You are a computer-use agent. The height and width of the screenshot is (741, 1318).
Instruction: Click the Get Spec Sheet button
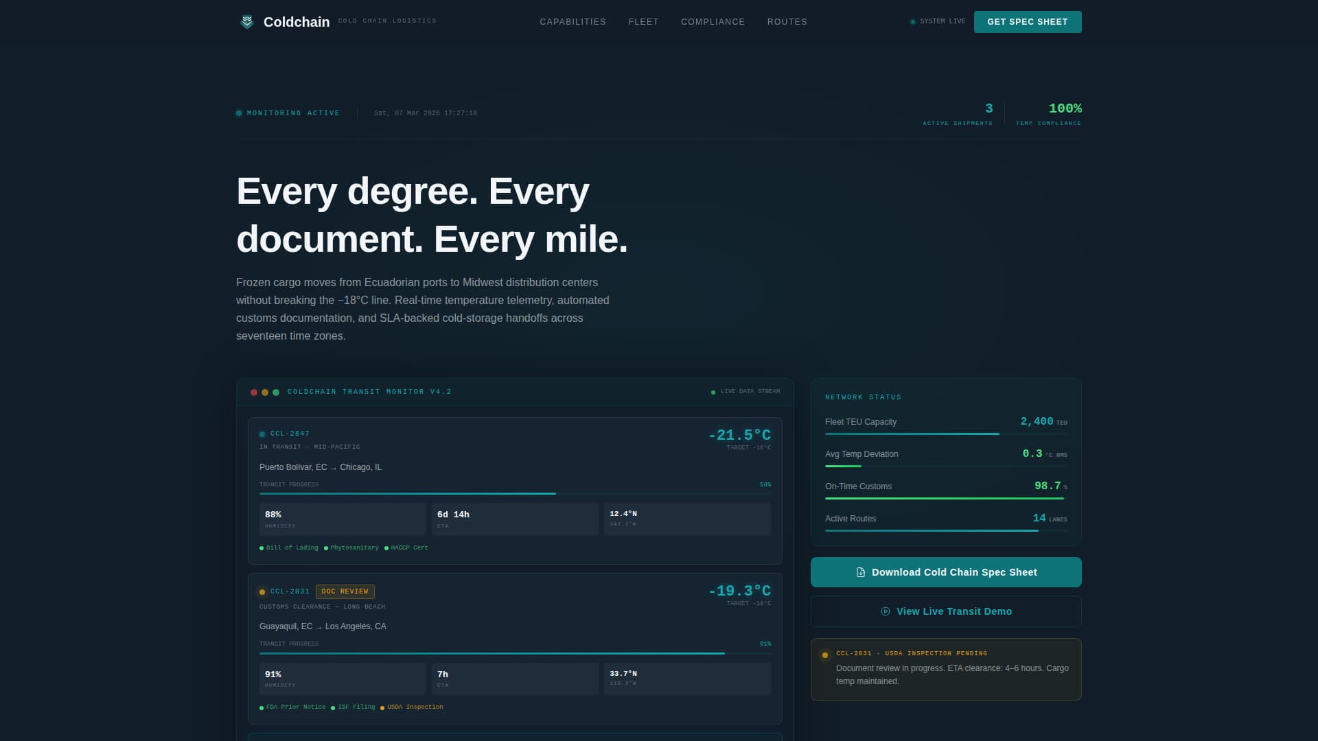point(1028,22)
